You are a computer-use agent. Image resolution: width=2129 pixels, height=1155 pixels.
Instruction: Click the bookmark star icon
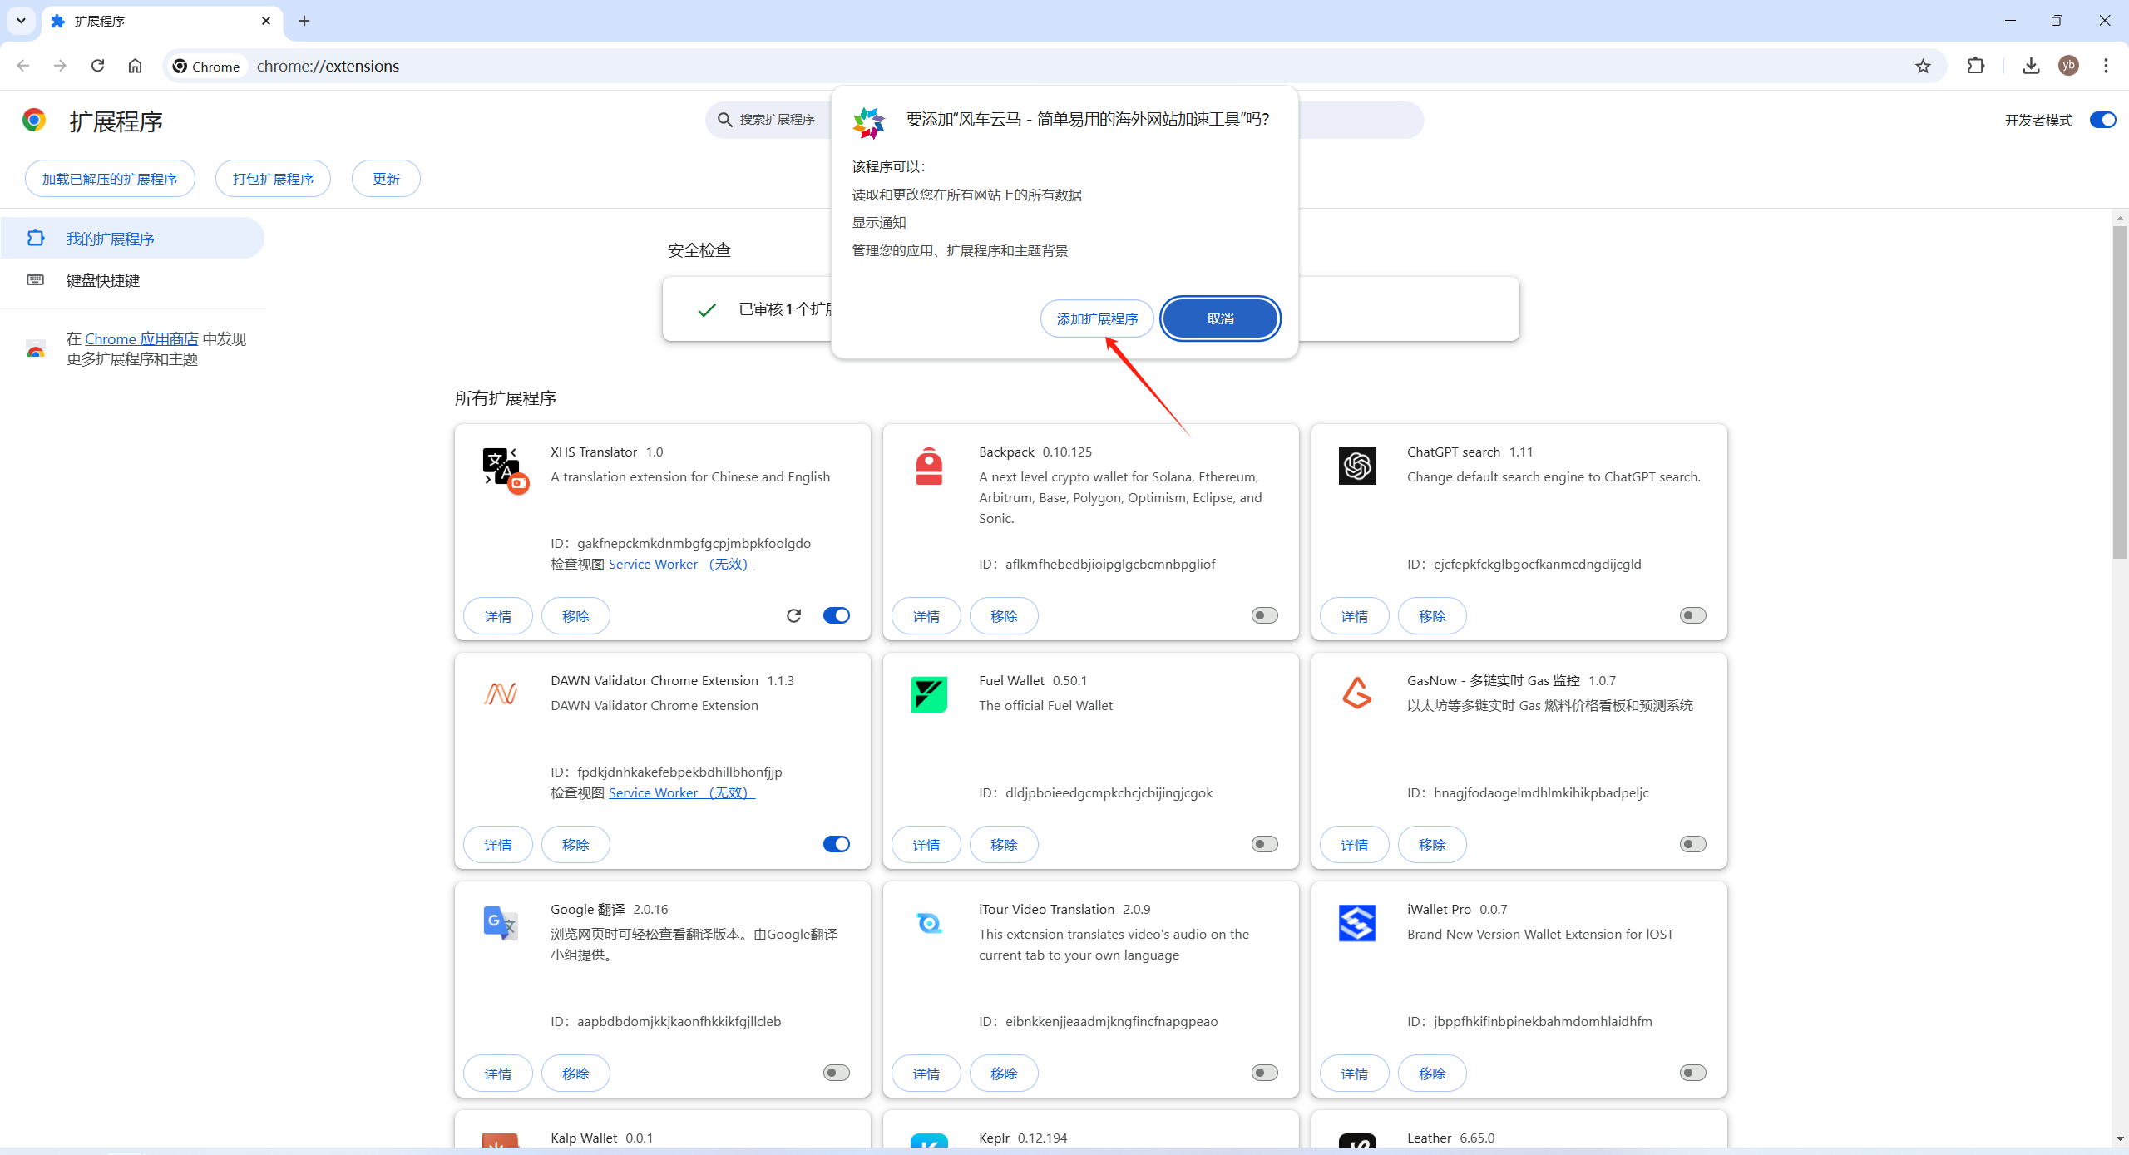1923,67
